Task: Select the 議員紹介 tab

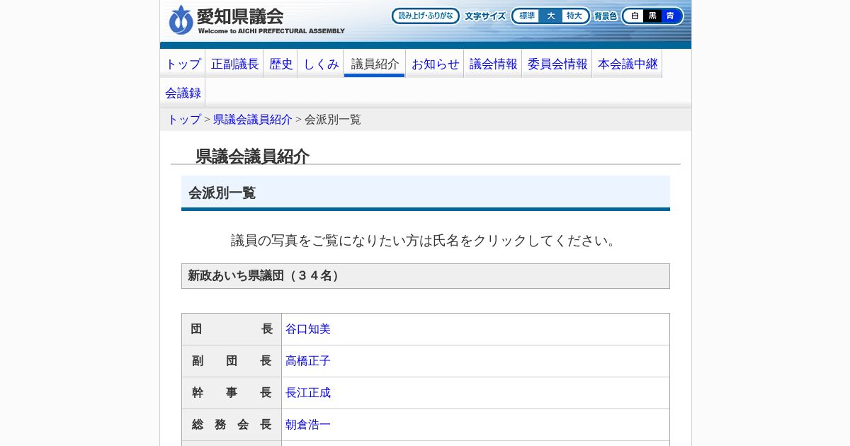Action: tap(375, 64)
